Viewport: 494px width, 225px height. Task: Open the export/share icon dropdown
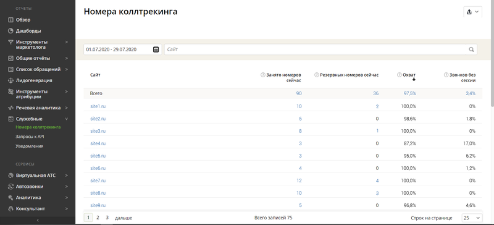[472, 12]
